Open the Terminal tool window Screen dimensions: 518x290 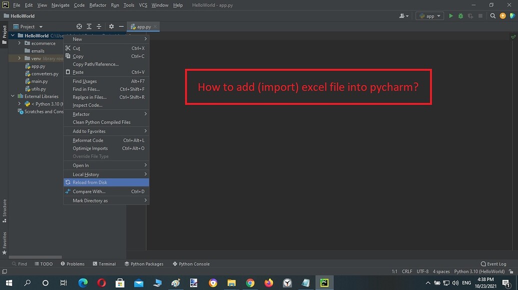coord(108,263)
